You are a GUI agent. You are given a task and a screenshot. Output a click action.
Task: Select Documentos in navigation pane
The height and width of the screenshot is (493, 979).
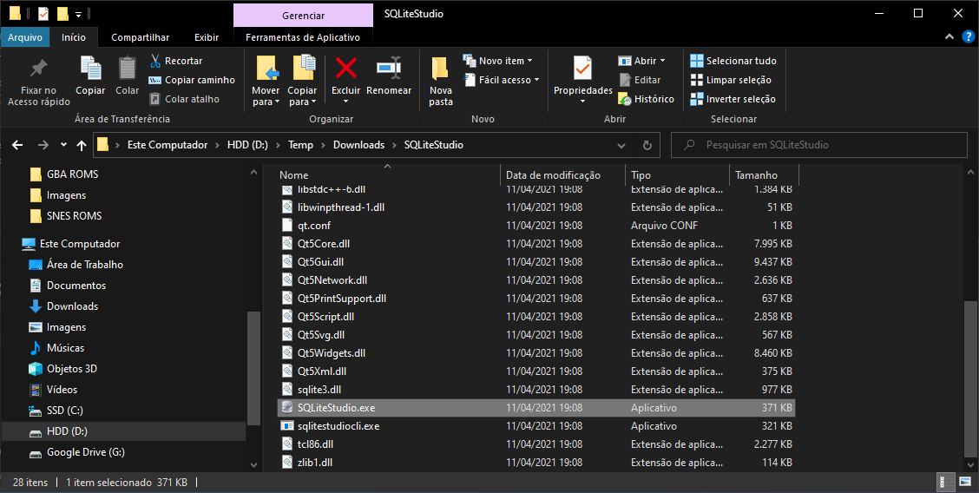click(x=68, y=286)
